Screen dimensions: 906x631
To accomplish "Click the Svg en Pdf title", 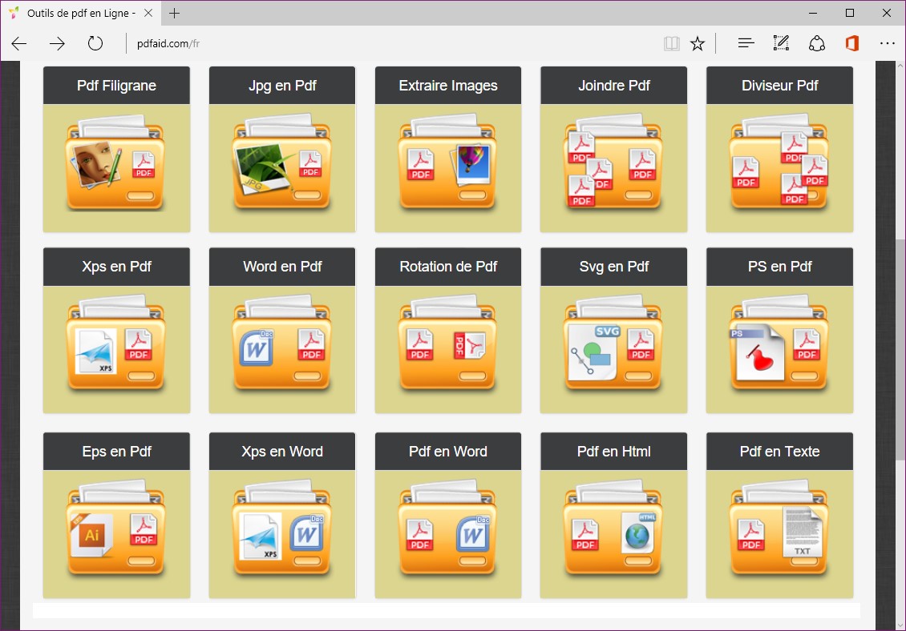I will click(613, 267).
